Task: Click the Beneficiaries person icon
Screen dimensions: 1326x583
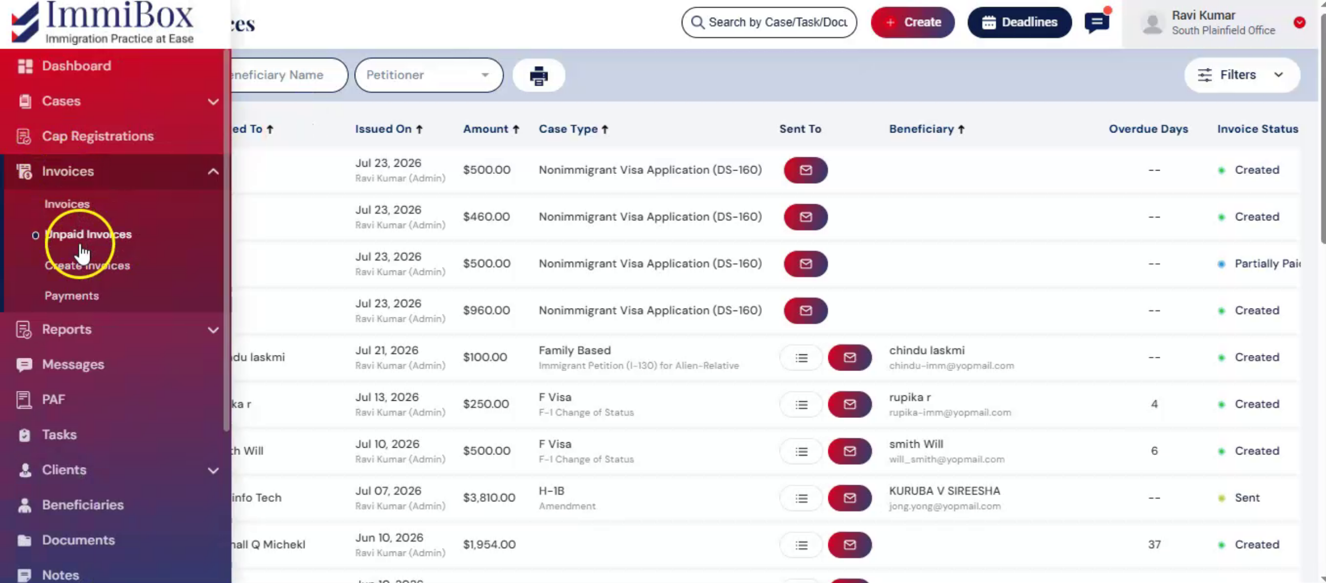Action: click(25, 505)
